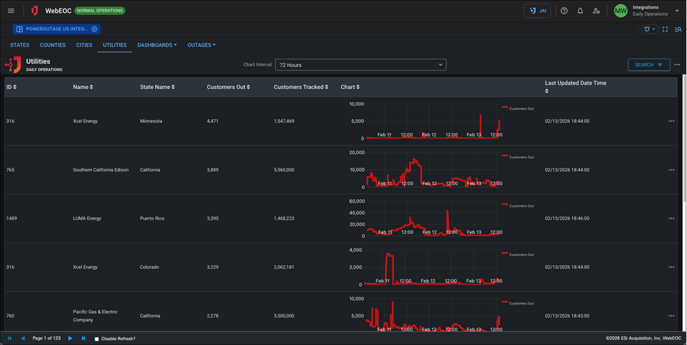The image size is (687, 345).
Task: Open the alarm bell dropdown
Action: tap(649, 29)
